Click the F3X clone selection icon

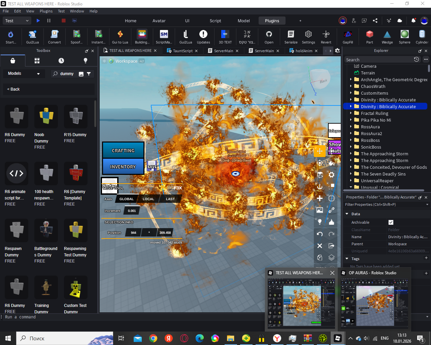320,258
